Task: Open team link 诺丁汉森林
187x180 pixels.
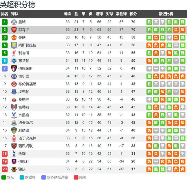Action: point(27,138)
